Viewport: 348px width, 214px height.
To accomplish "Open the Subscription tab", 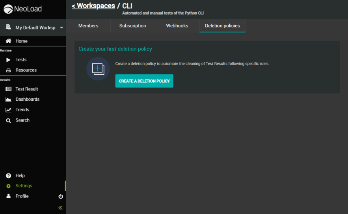I will pos(133,26).
